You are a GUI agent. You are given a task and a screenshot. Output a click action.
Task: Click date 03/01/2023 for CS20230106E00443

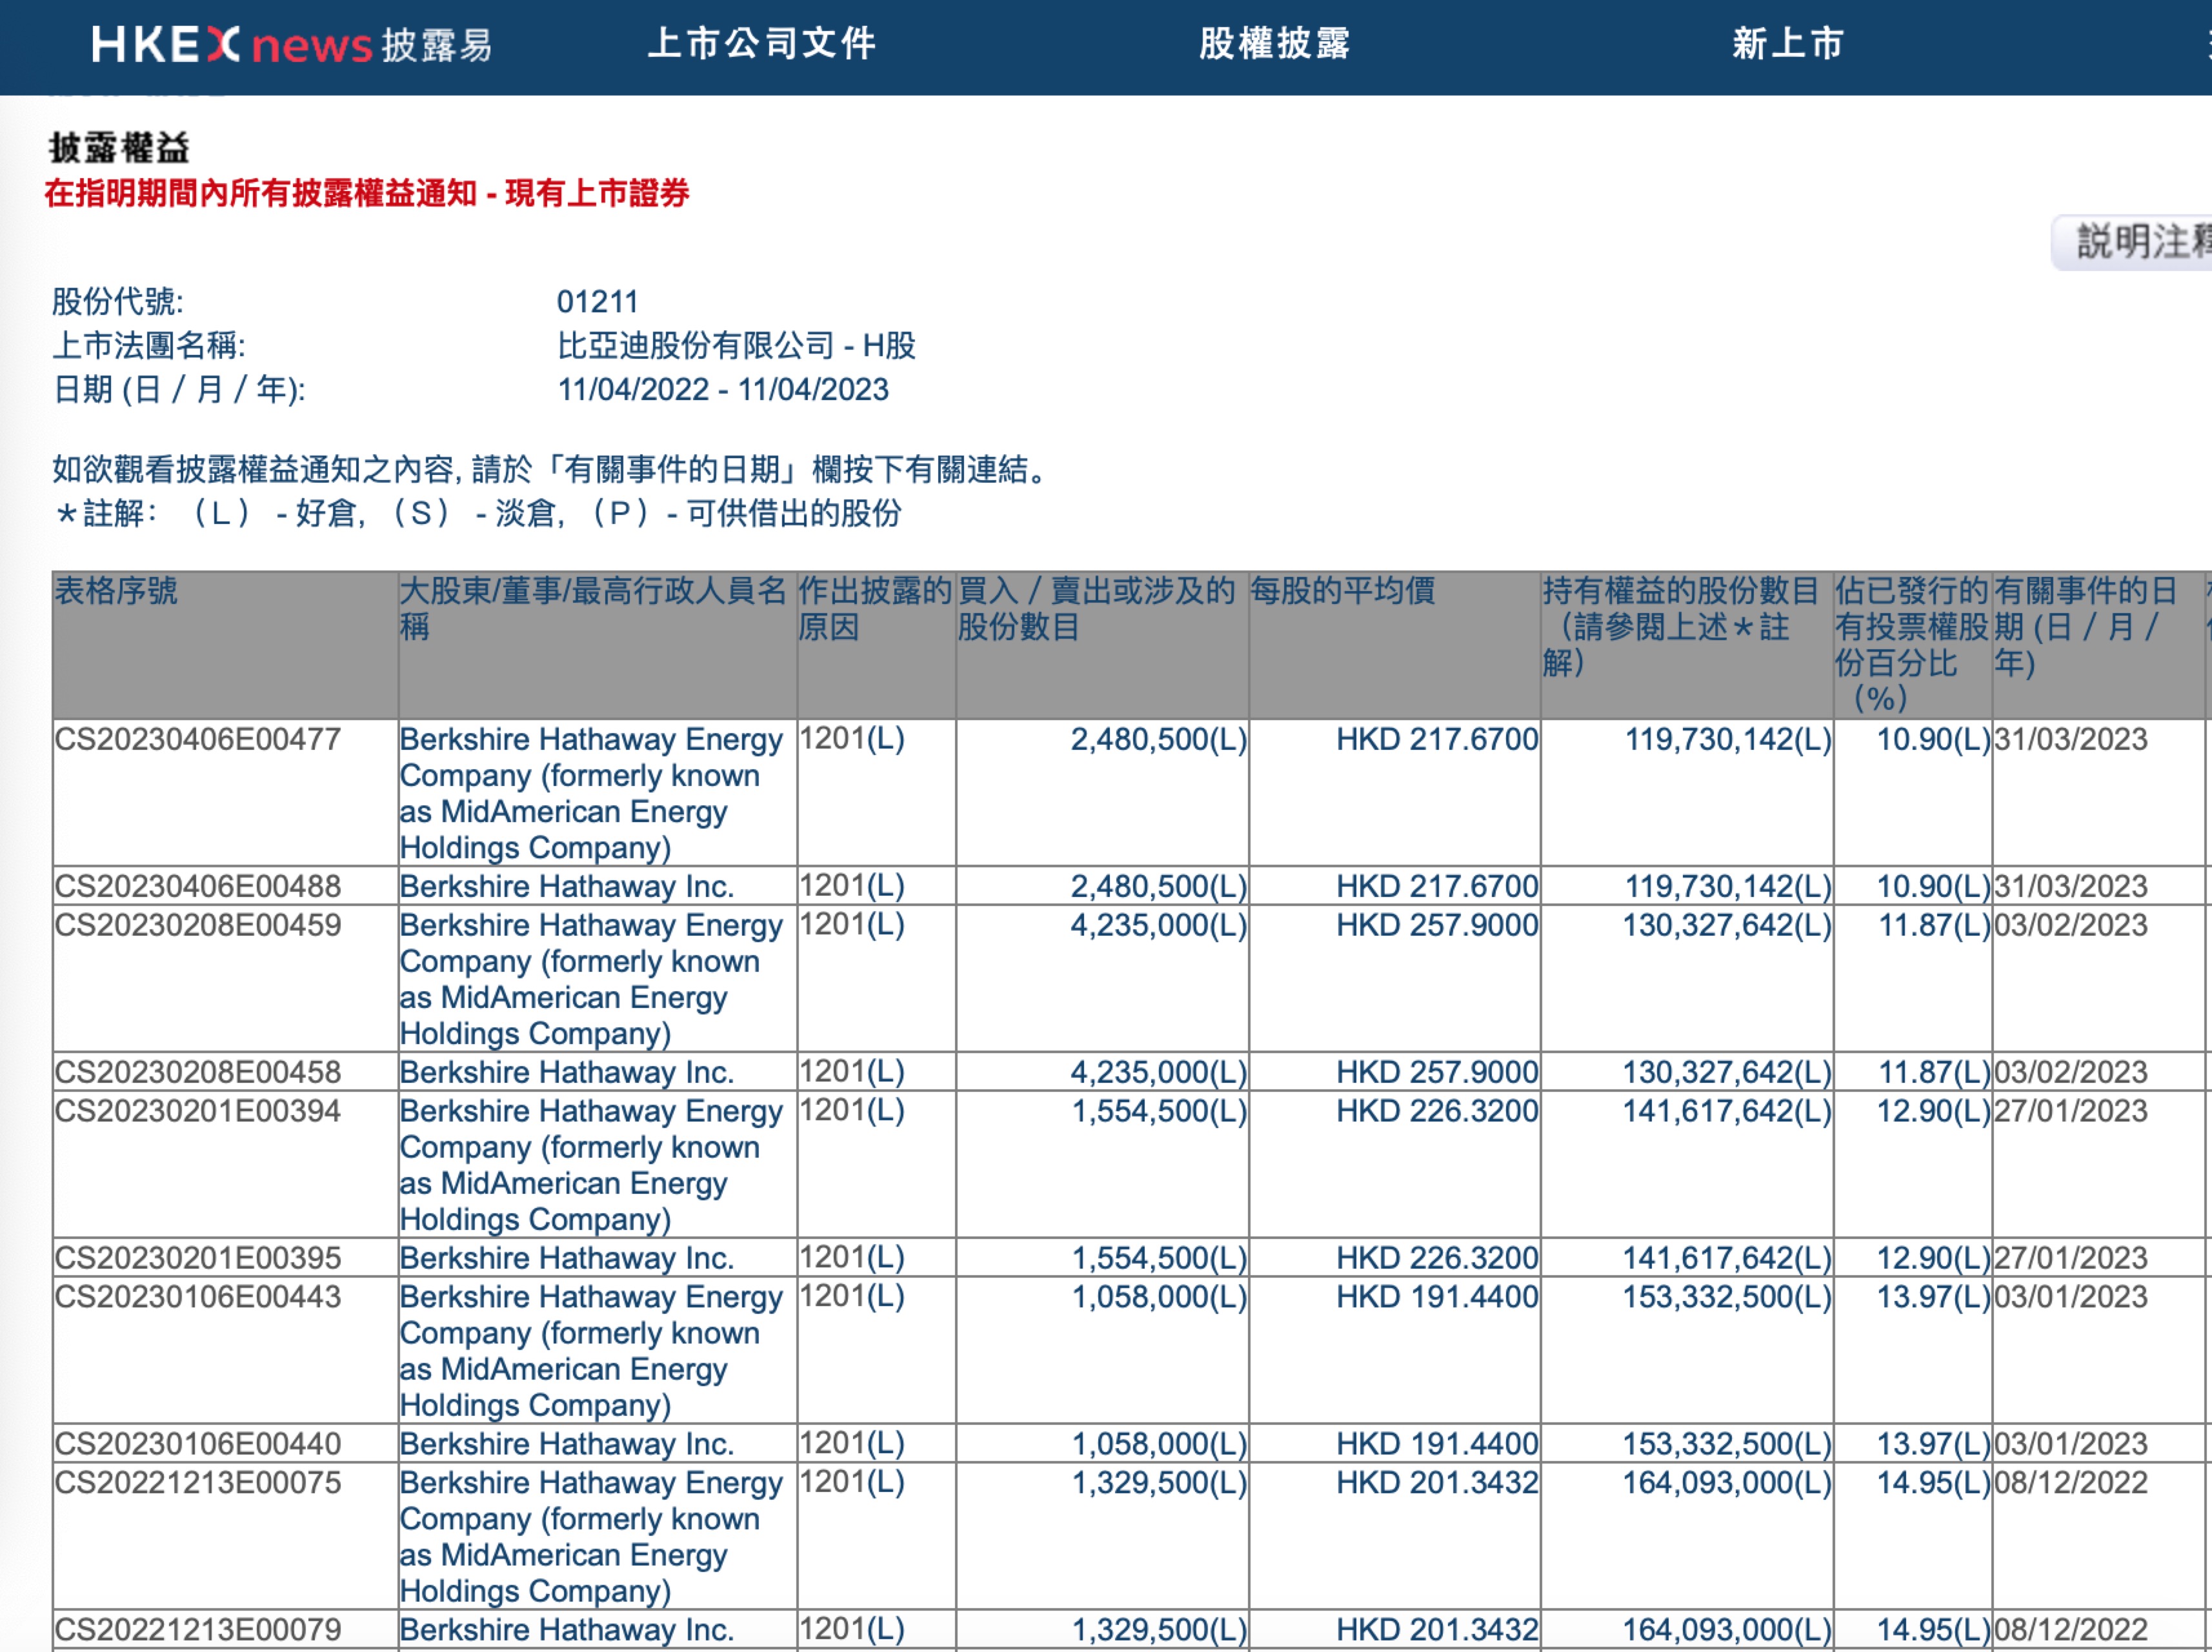[2070, 1298]
